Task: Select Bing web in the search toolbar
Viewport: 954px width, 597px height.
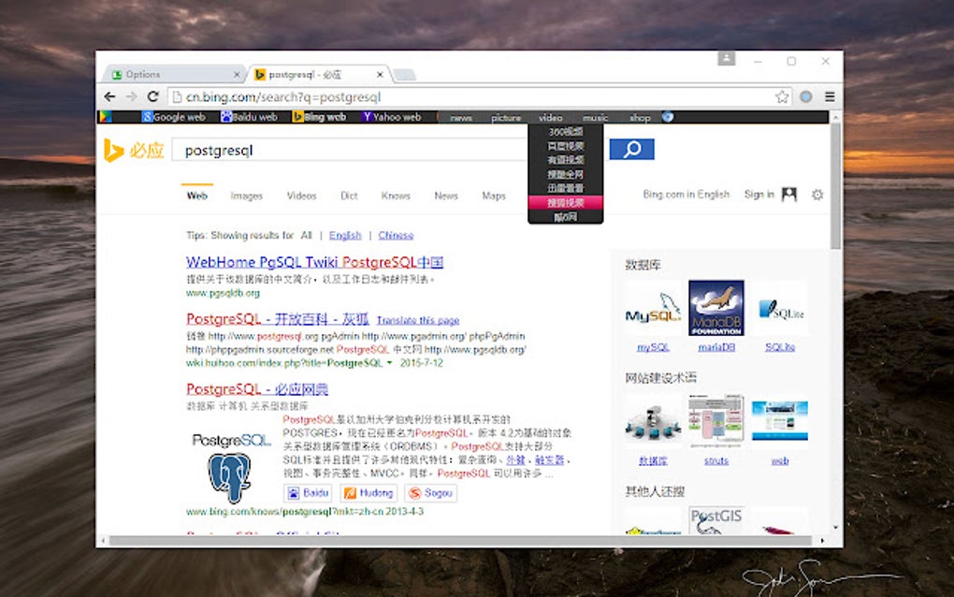Action: pos(319,117)
